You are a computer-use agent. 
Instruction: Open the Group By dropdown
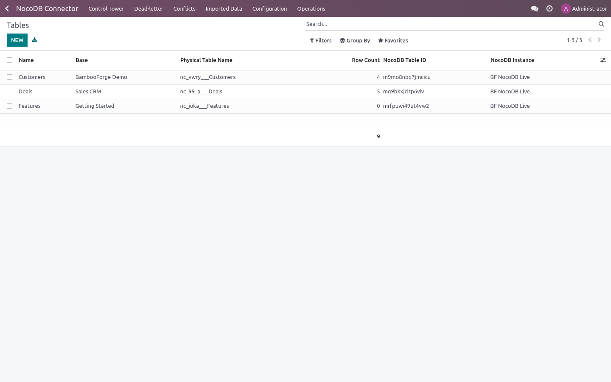coord(355,41)
